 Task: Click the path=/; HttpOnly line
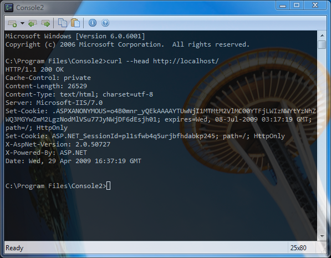[x=37, y=128]
